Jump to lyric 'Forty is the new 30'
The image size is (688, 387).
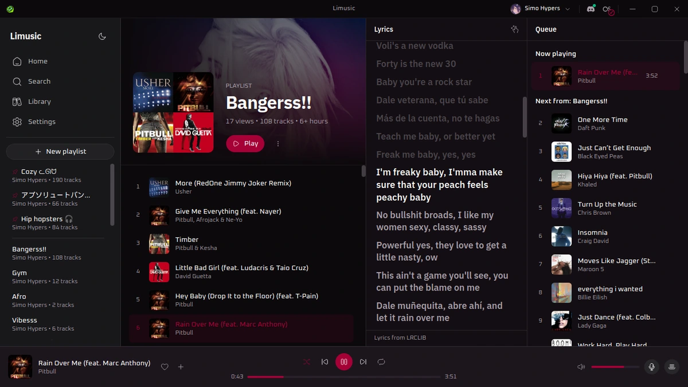pyautogui.click(x=416, y=64)
